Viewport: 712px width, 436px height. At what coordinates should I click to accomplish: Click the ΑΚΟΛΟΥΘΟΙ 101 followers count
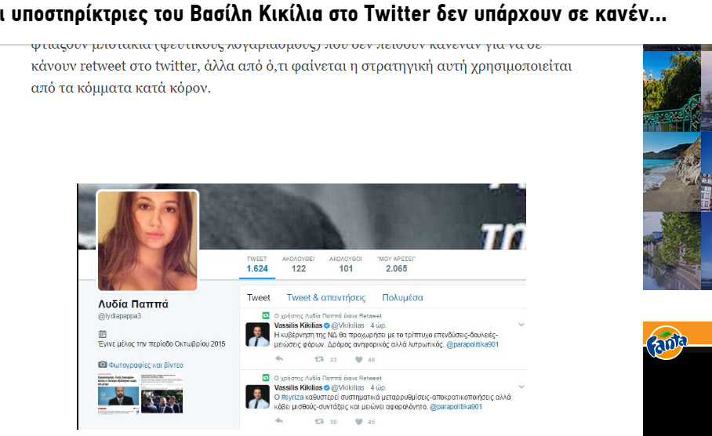point(346,264)
